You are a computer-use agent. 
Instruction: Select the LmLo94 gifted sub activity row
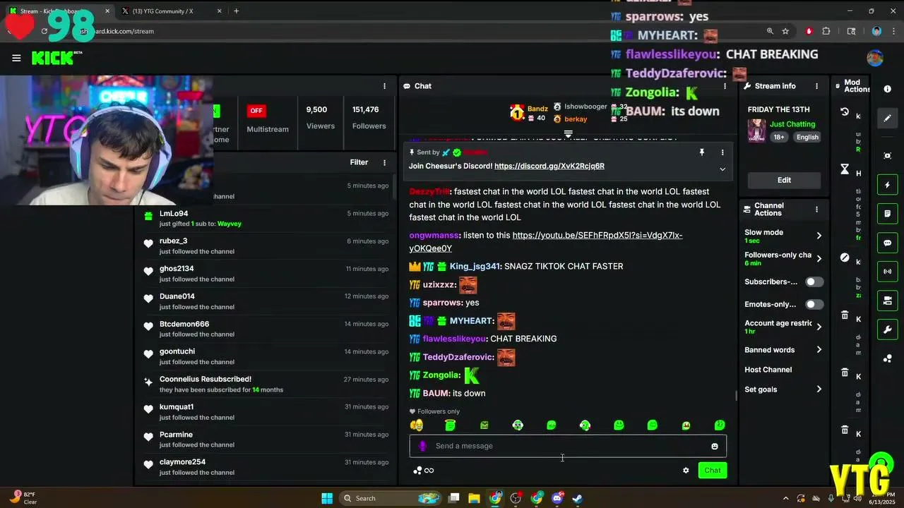pos(266,219)
